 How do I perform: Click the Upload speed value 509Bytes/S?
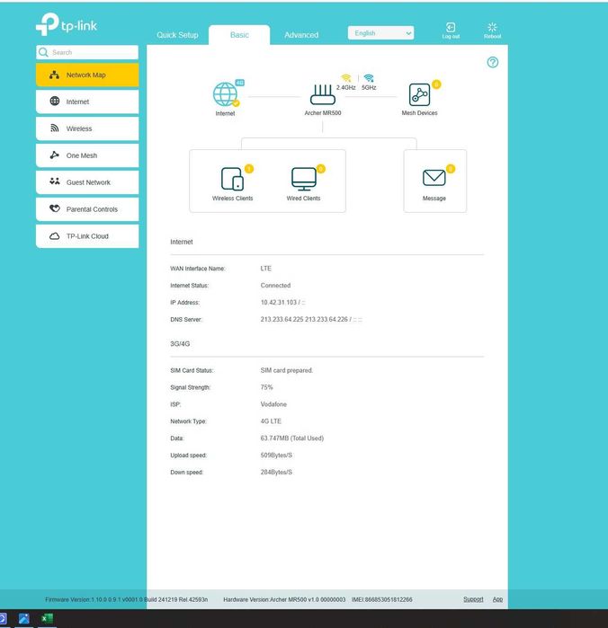click(276, 456)
